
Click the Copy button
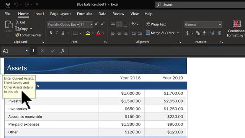pyautogui.click(x=21, y=29)
